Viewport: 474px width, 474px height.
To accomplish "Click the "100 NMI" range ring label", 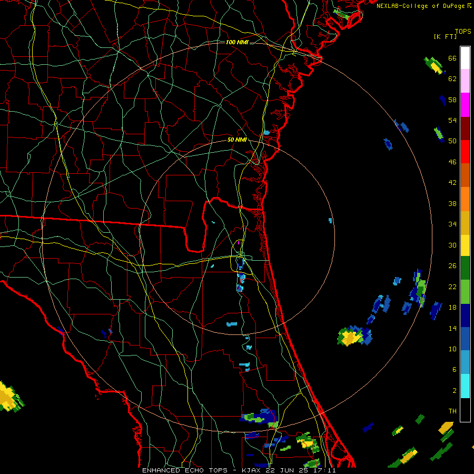I will [237, 42].
